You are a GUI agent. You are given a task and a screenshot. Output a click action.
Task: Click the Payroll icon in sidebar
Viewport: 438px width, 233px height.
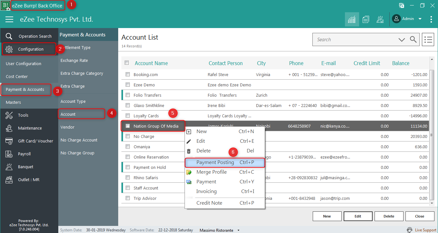click(9, 154)
